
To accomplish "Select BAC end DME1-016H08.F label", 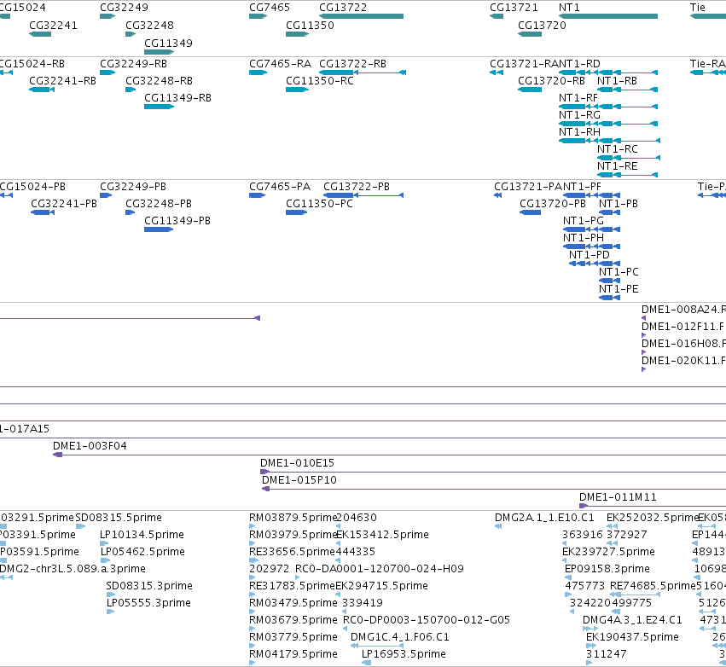I will [x=683, y=344].
